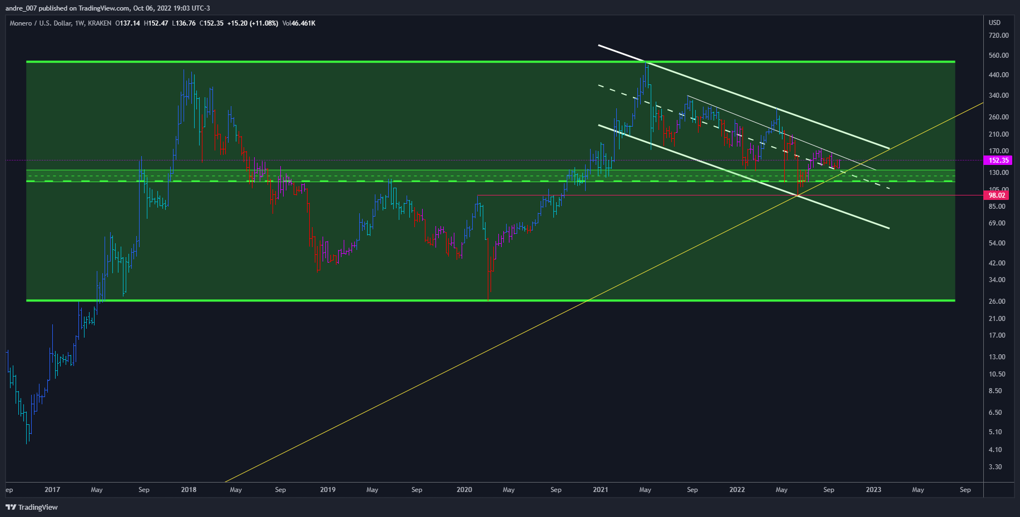Select the dashed green mid-range line
This screenshot has width=1020, height=517.
click(491, 181)
